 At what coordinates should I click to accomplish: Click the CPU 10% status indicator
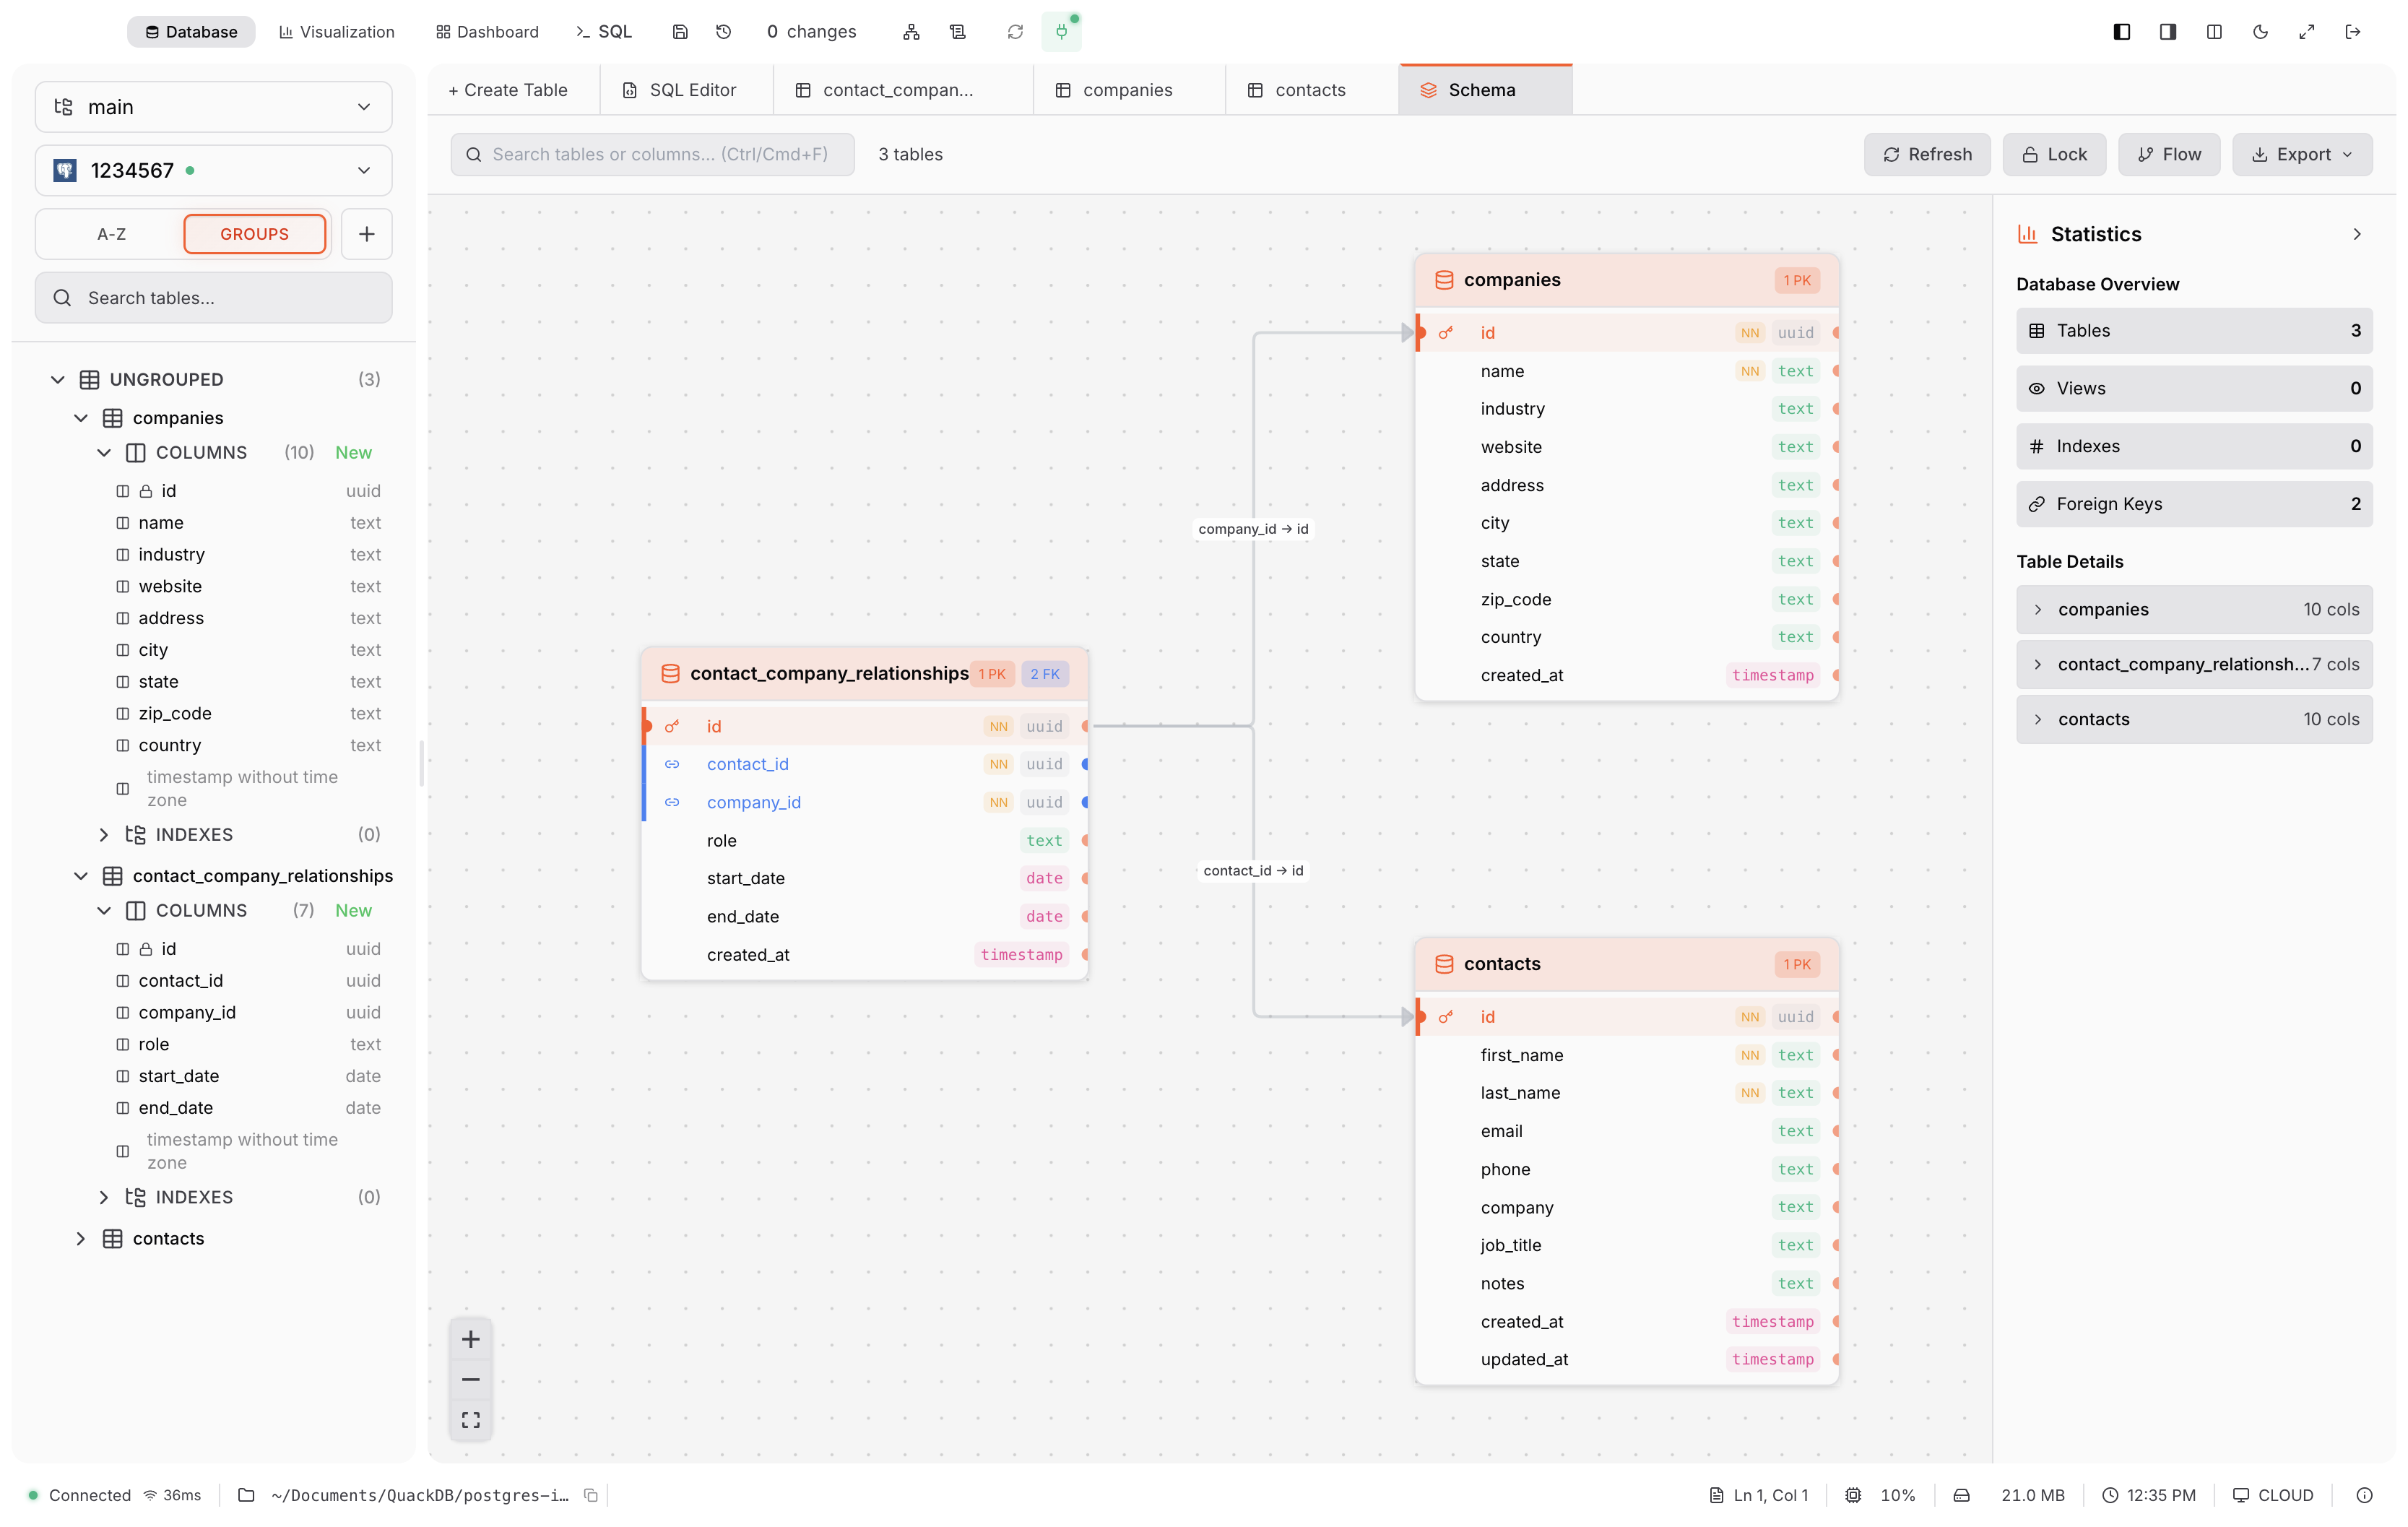click(1880, 1495)
